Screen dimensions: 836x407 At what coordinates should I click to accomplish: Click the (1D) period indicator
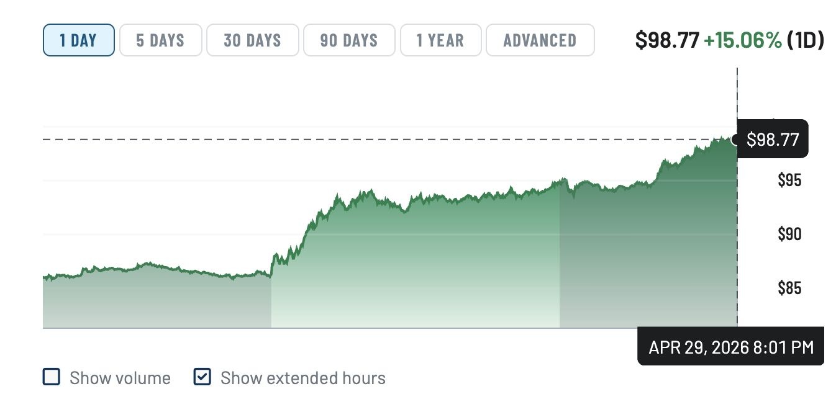pyautogui.click(x=805, y=40)
